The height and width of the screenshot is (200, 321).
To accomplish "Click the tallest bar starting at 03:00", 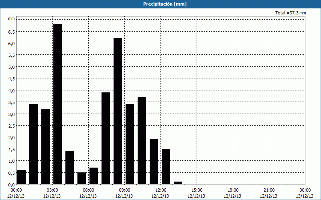I will coord(57,104).
